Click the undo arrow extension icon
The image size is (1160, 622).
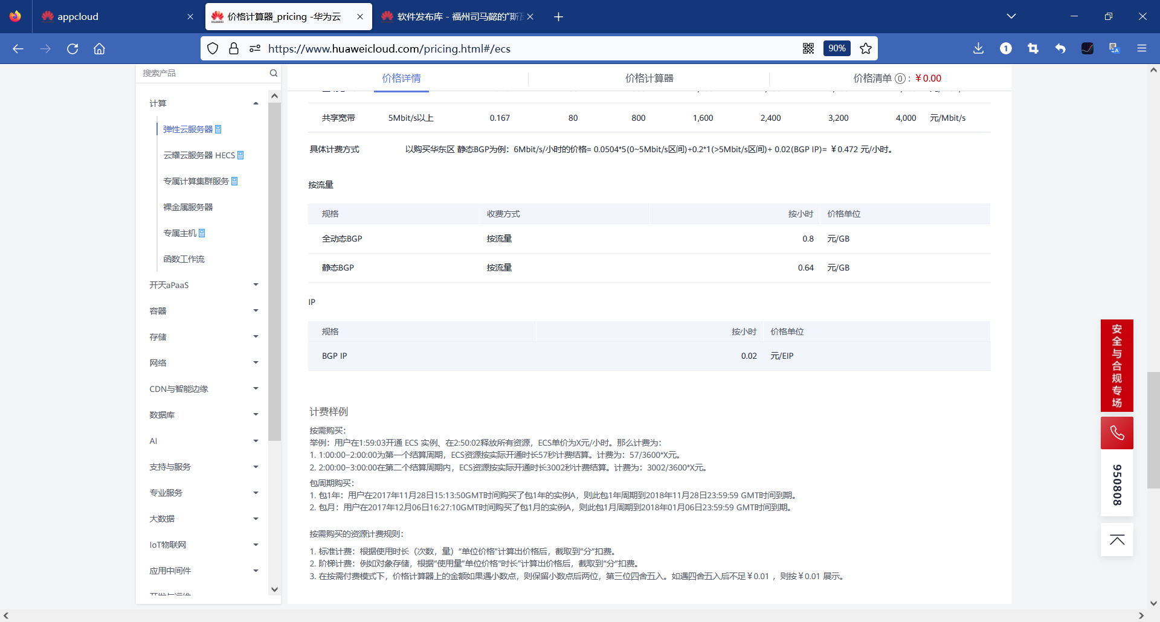coord(1060,48)
